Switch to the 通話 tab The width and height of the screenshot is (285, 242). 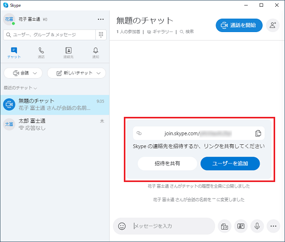click(41, 53)
